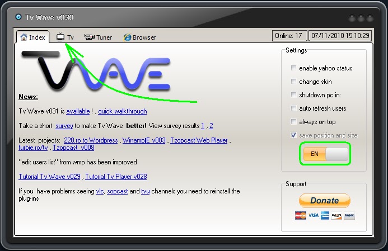Viewport: 388px width, 251px height.
Task: View survey results link 1
Action: pyautogui.click(x=203, y=126)
